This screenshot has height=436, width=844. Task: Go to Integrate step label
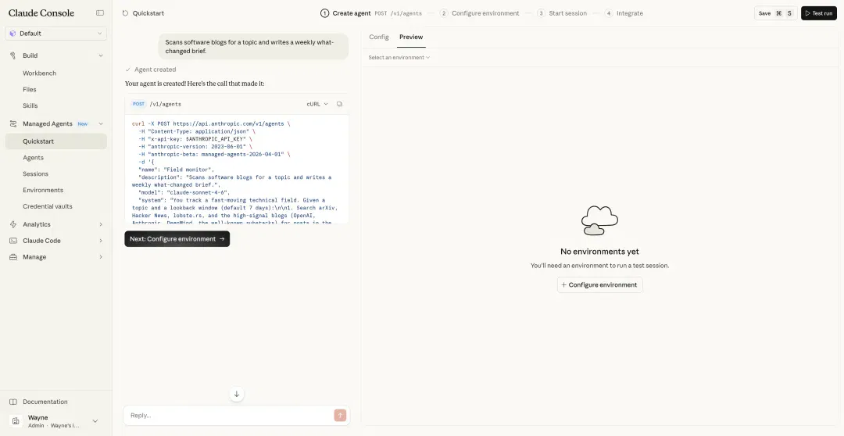[x=630, y=13]
